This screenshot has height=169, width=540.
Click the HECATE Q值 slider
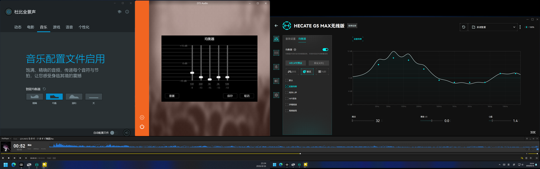(500, 121)
